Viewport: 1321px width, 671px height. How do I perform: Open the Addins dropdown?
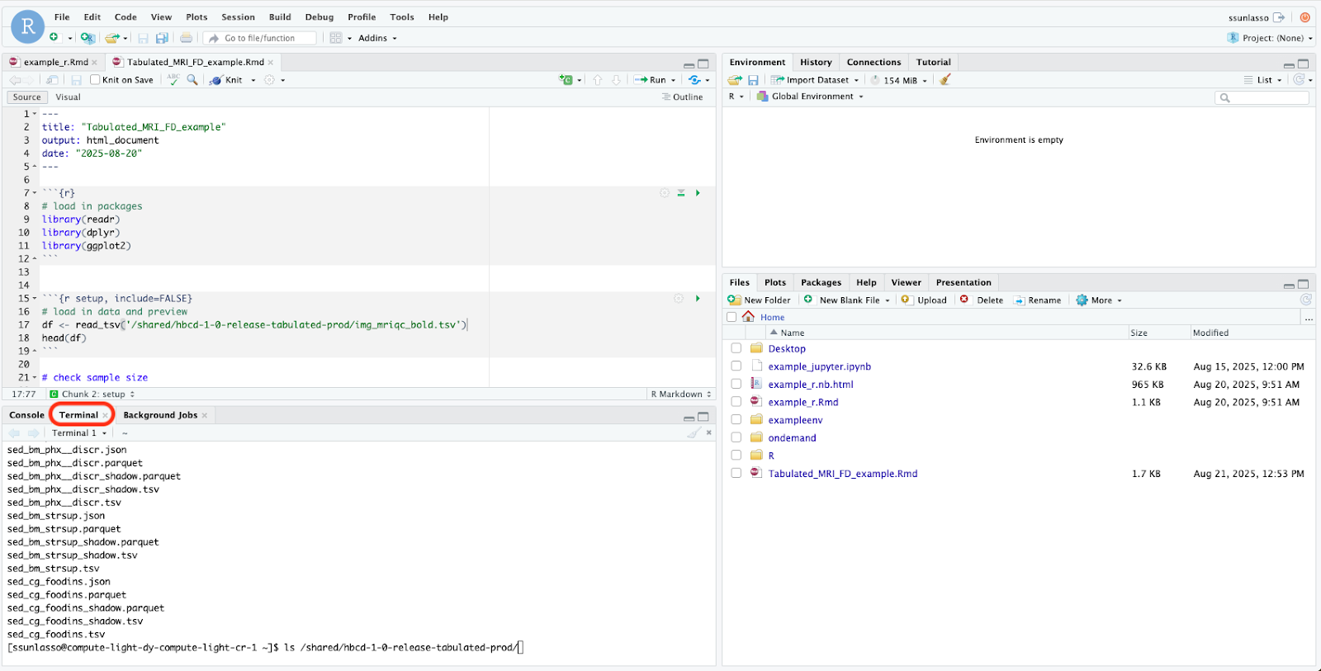(x=377, y=38)
